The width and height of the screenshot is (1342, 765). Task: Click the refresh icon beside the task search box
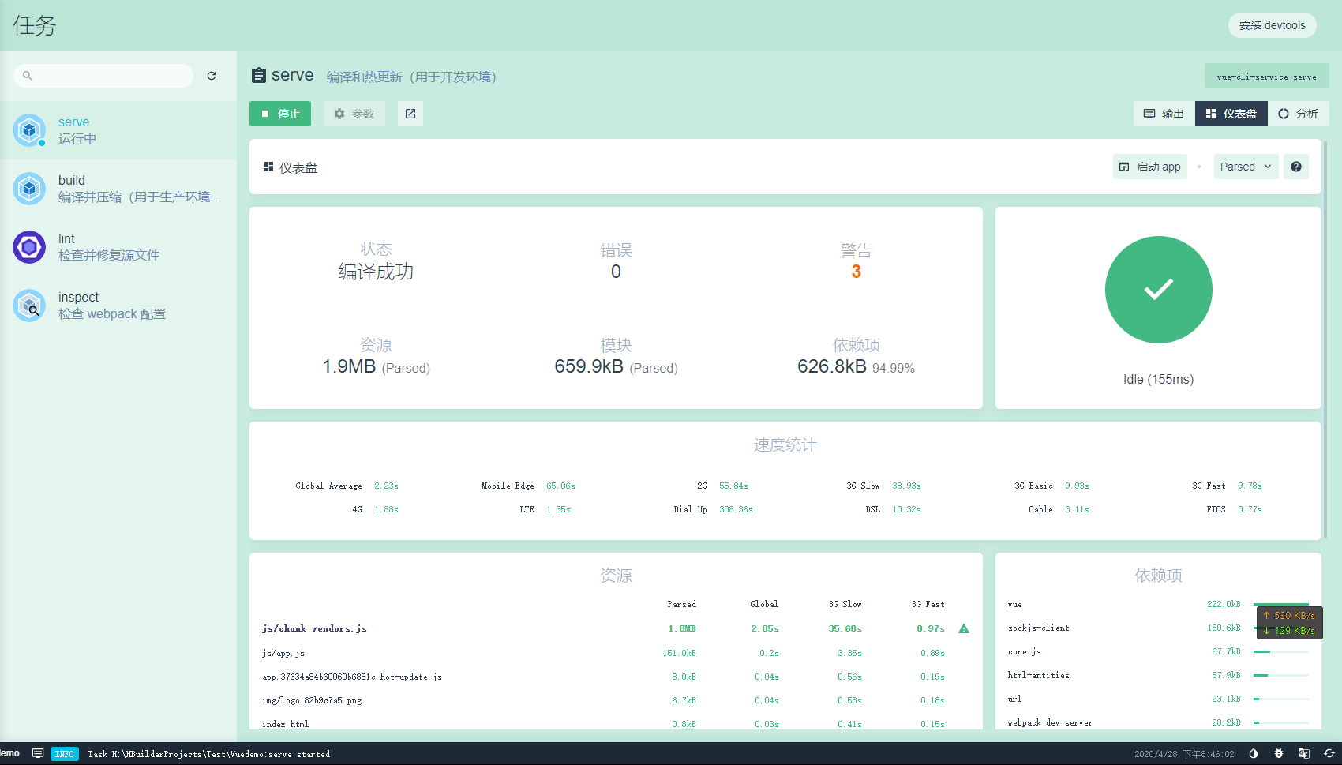(x=212, y=76)
